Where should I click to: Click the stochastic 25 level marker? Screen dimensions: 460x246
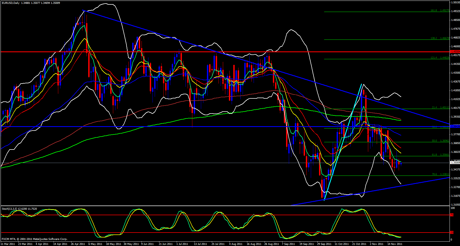[452, 233]
